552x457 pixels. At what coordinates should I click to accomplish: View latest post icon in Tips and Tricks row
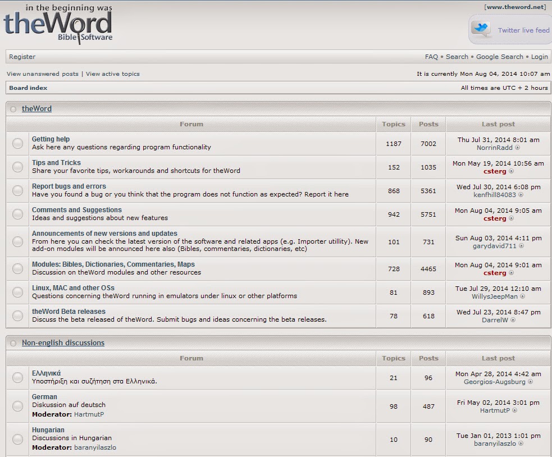(511, 171)
